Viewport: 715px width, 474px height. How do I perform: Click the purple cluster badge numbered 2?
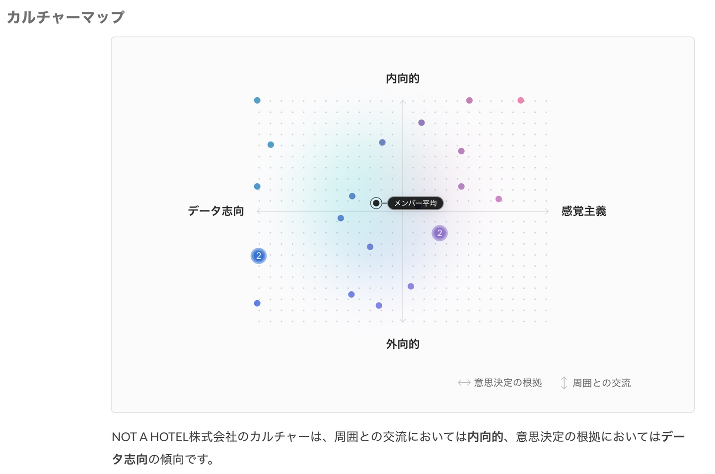click(x=439, y=233)
